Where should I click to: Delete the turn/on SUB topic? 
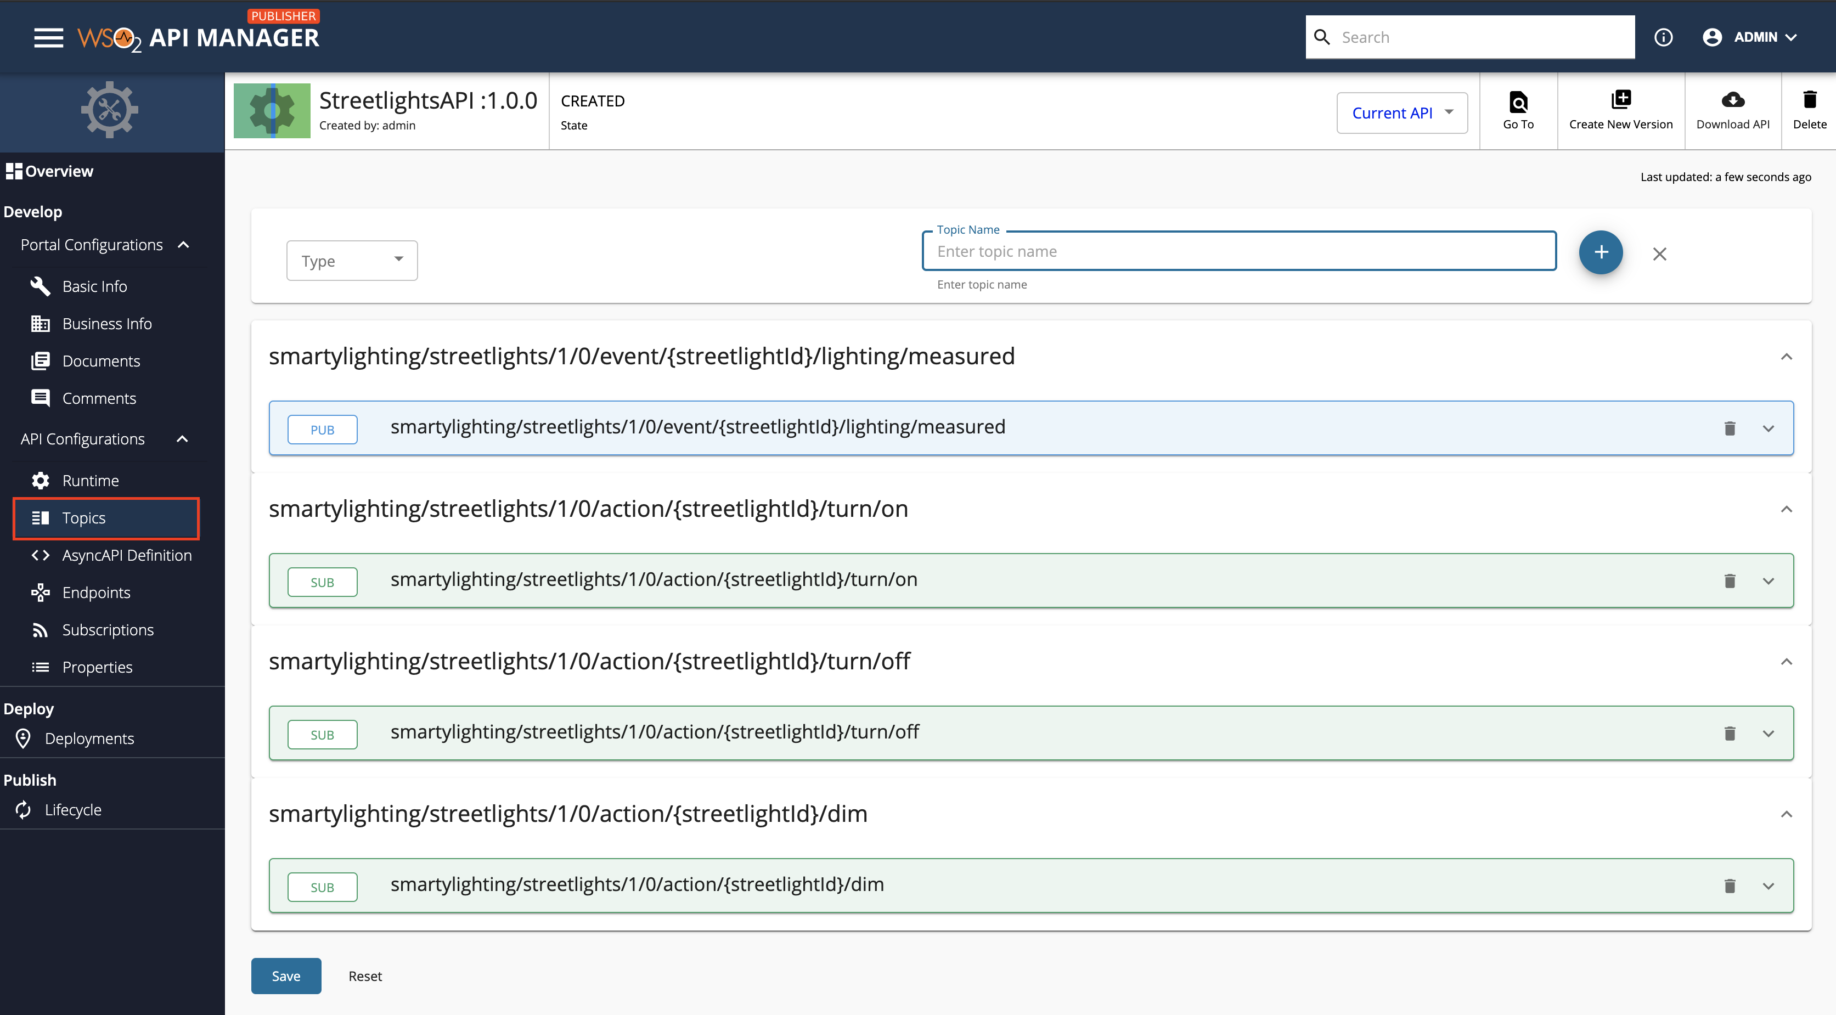coord(1730,581)
